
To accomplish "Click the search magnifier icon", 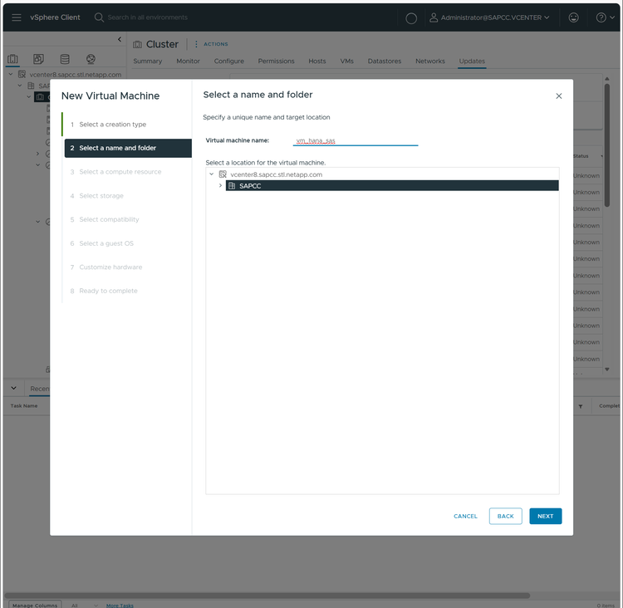I will point(99,17).
